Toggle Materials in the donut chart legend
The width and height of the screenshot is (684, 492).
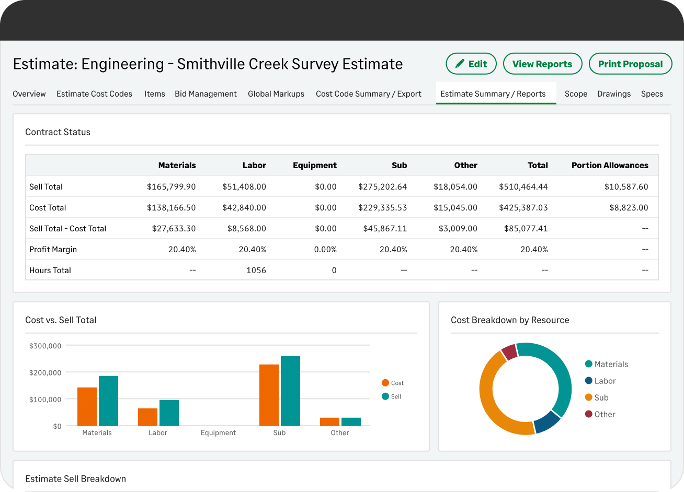pyautogui.click(x=607, y=364)
